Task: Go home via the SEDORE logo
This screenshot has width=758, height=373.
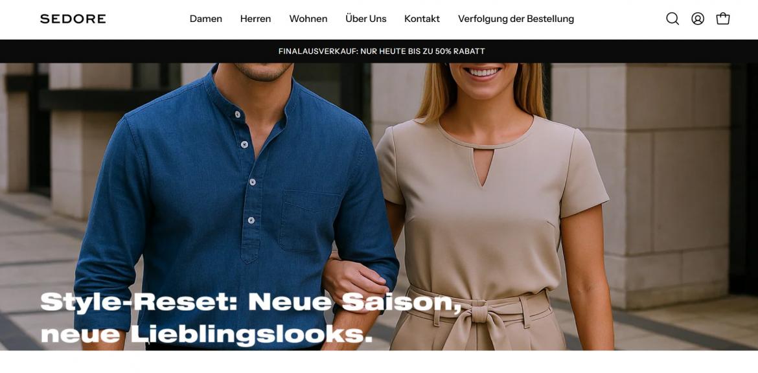Action: point(73,19)
